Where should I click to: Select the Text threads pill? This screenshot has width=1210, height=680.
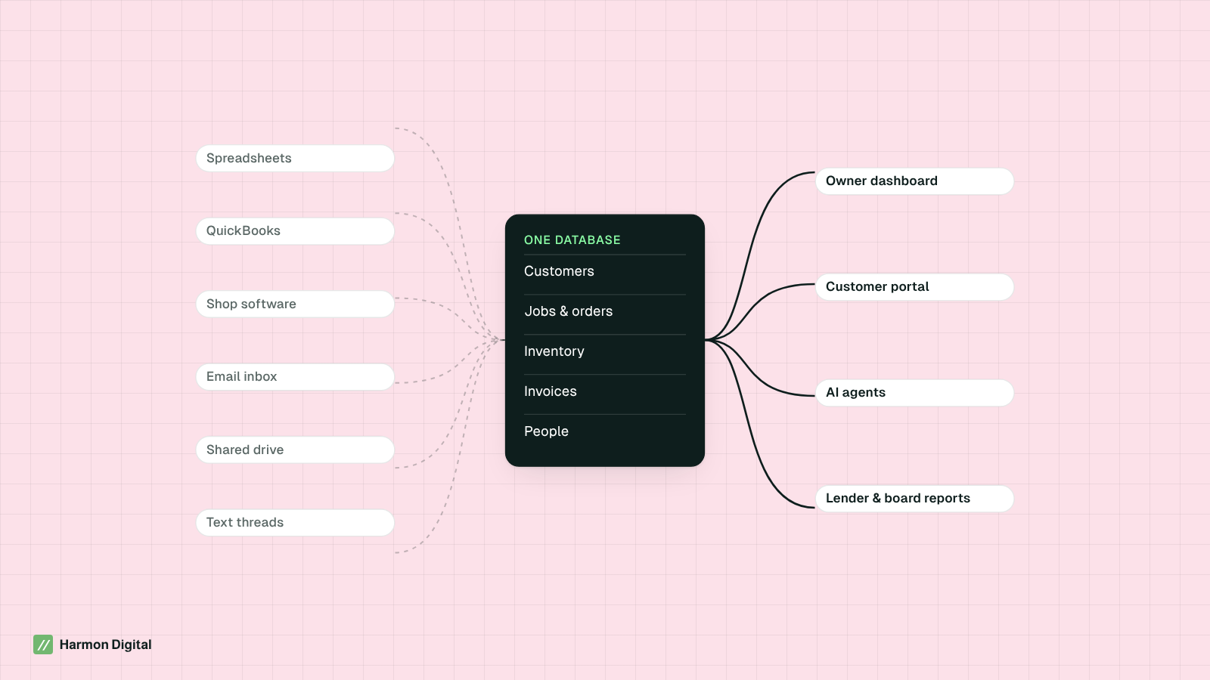295,523
